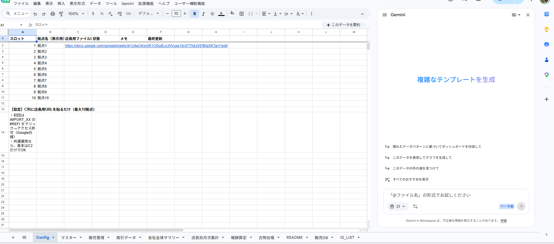Click the このデータを要約 button
554x244 pixels.
[343, 25]
